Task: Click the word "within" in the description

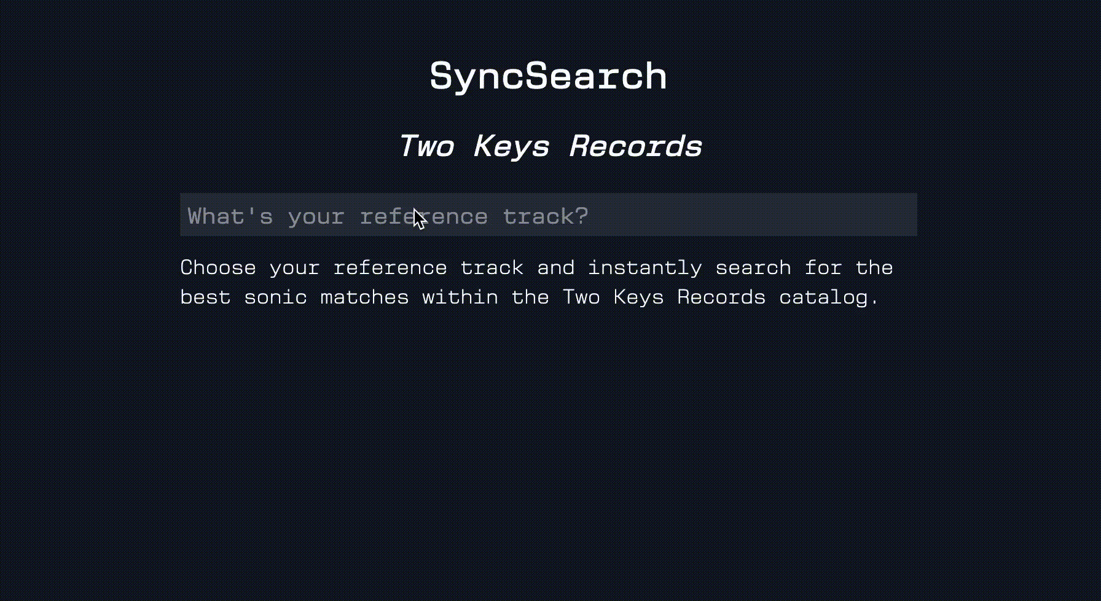Action: click(x=460, y=297)
